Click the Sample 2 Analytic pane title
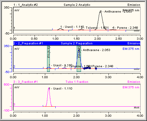 (77, 5)
